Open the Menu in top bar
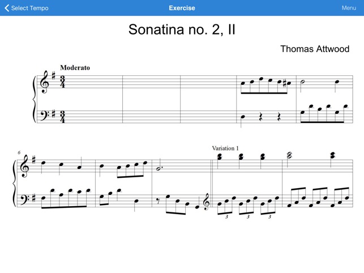 [349, 8]
